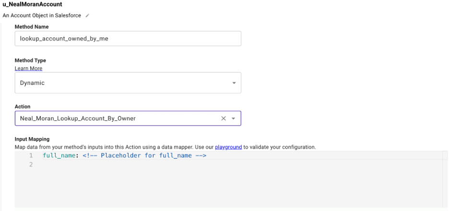Click the pencil edit icon beside description
Image resolution: width=449 pixels, height=211 pixels.
pyautogui.click(x=87, y=15)
